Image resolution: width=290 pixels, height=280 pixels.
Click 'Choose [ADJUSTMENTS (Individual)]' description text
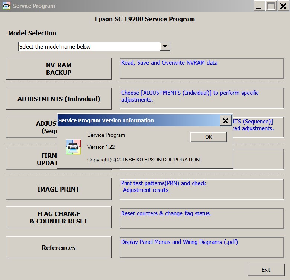click(190, 96)
